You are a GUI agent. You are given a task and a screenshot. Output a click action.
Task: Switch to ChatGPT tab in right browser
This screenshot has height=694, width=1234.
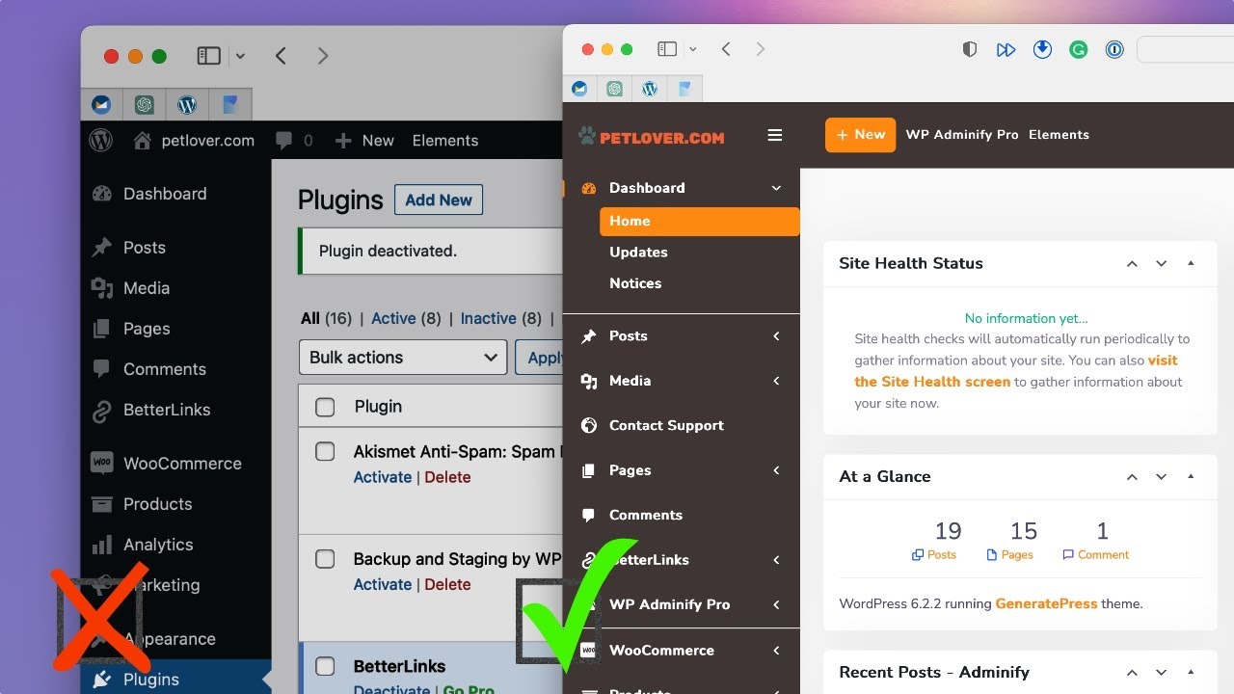(615, 89)
